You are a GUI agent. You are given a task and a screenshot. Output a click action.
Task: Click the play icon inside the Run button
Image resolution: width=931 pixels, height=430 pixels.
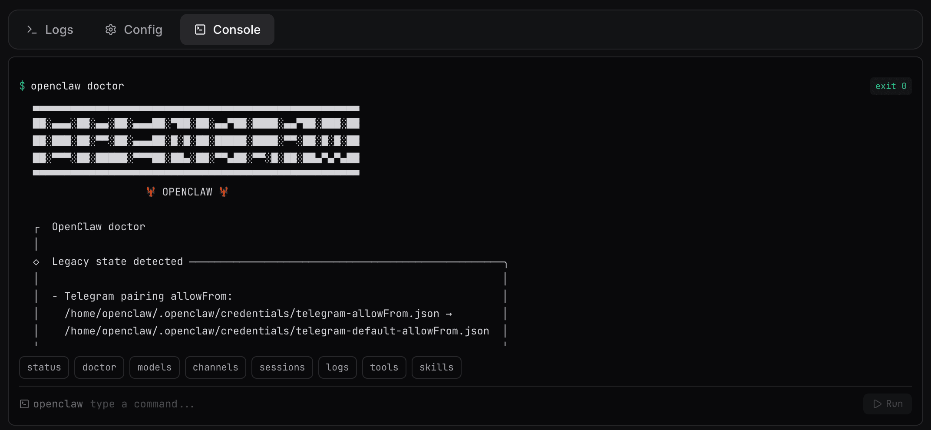click(877, 404)
